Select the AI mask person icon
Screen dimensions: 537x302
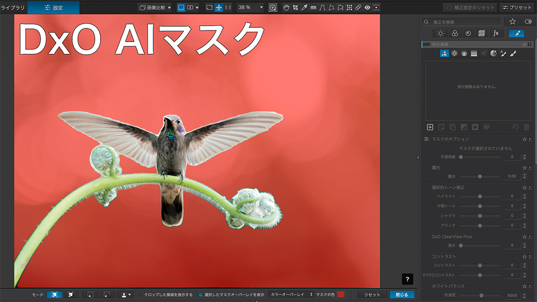[444, 54]
